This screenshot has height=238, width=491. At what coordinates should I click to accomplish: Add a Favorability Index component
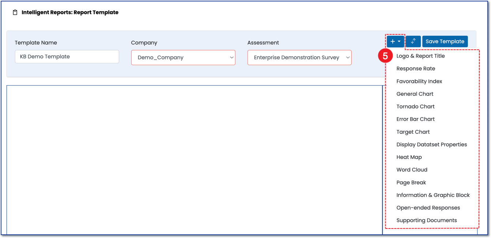coord(419,81)
